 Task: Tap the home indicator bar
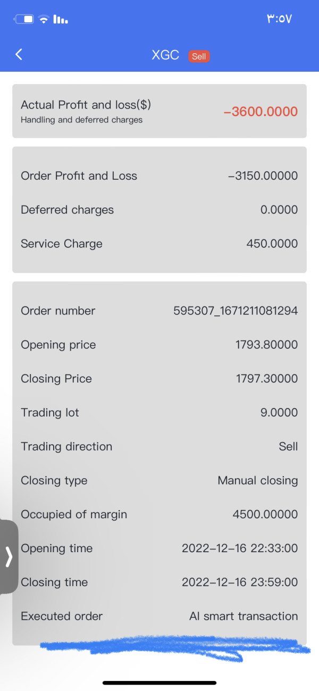[x=159, y=682]
